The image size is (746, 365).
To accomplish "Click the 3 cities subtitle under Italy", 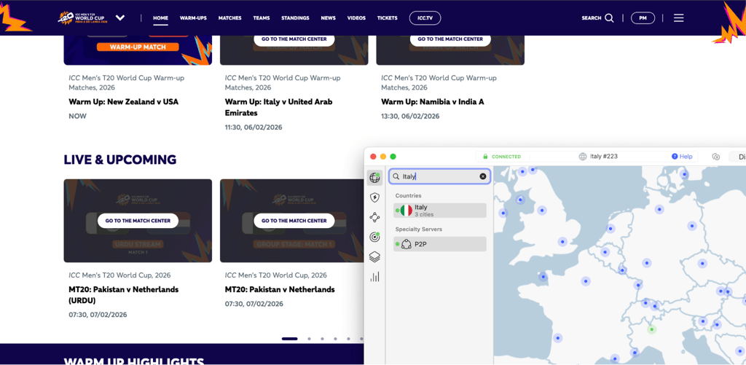I will coord(423,214).
